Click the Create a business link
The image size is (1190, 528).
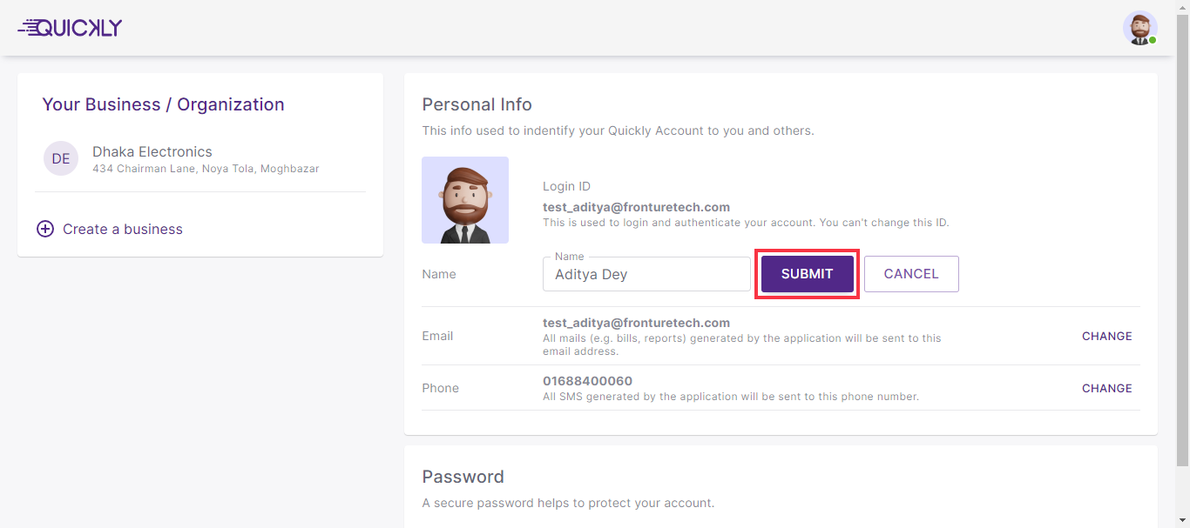(122, 229)
